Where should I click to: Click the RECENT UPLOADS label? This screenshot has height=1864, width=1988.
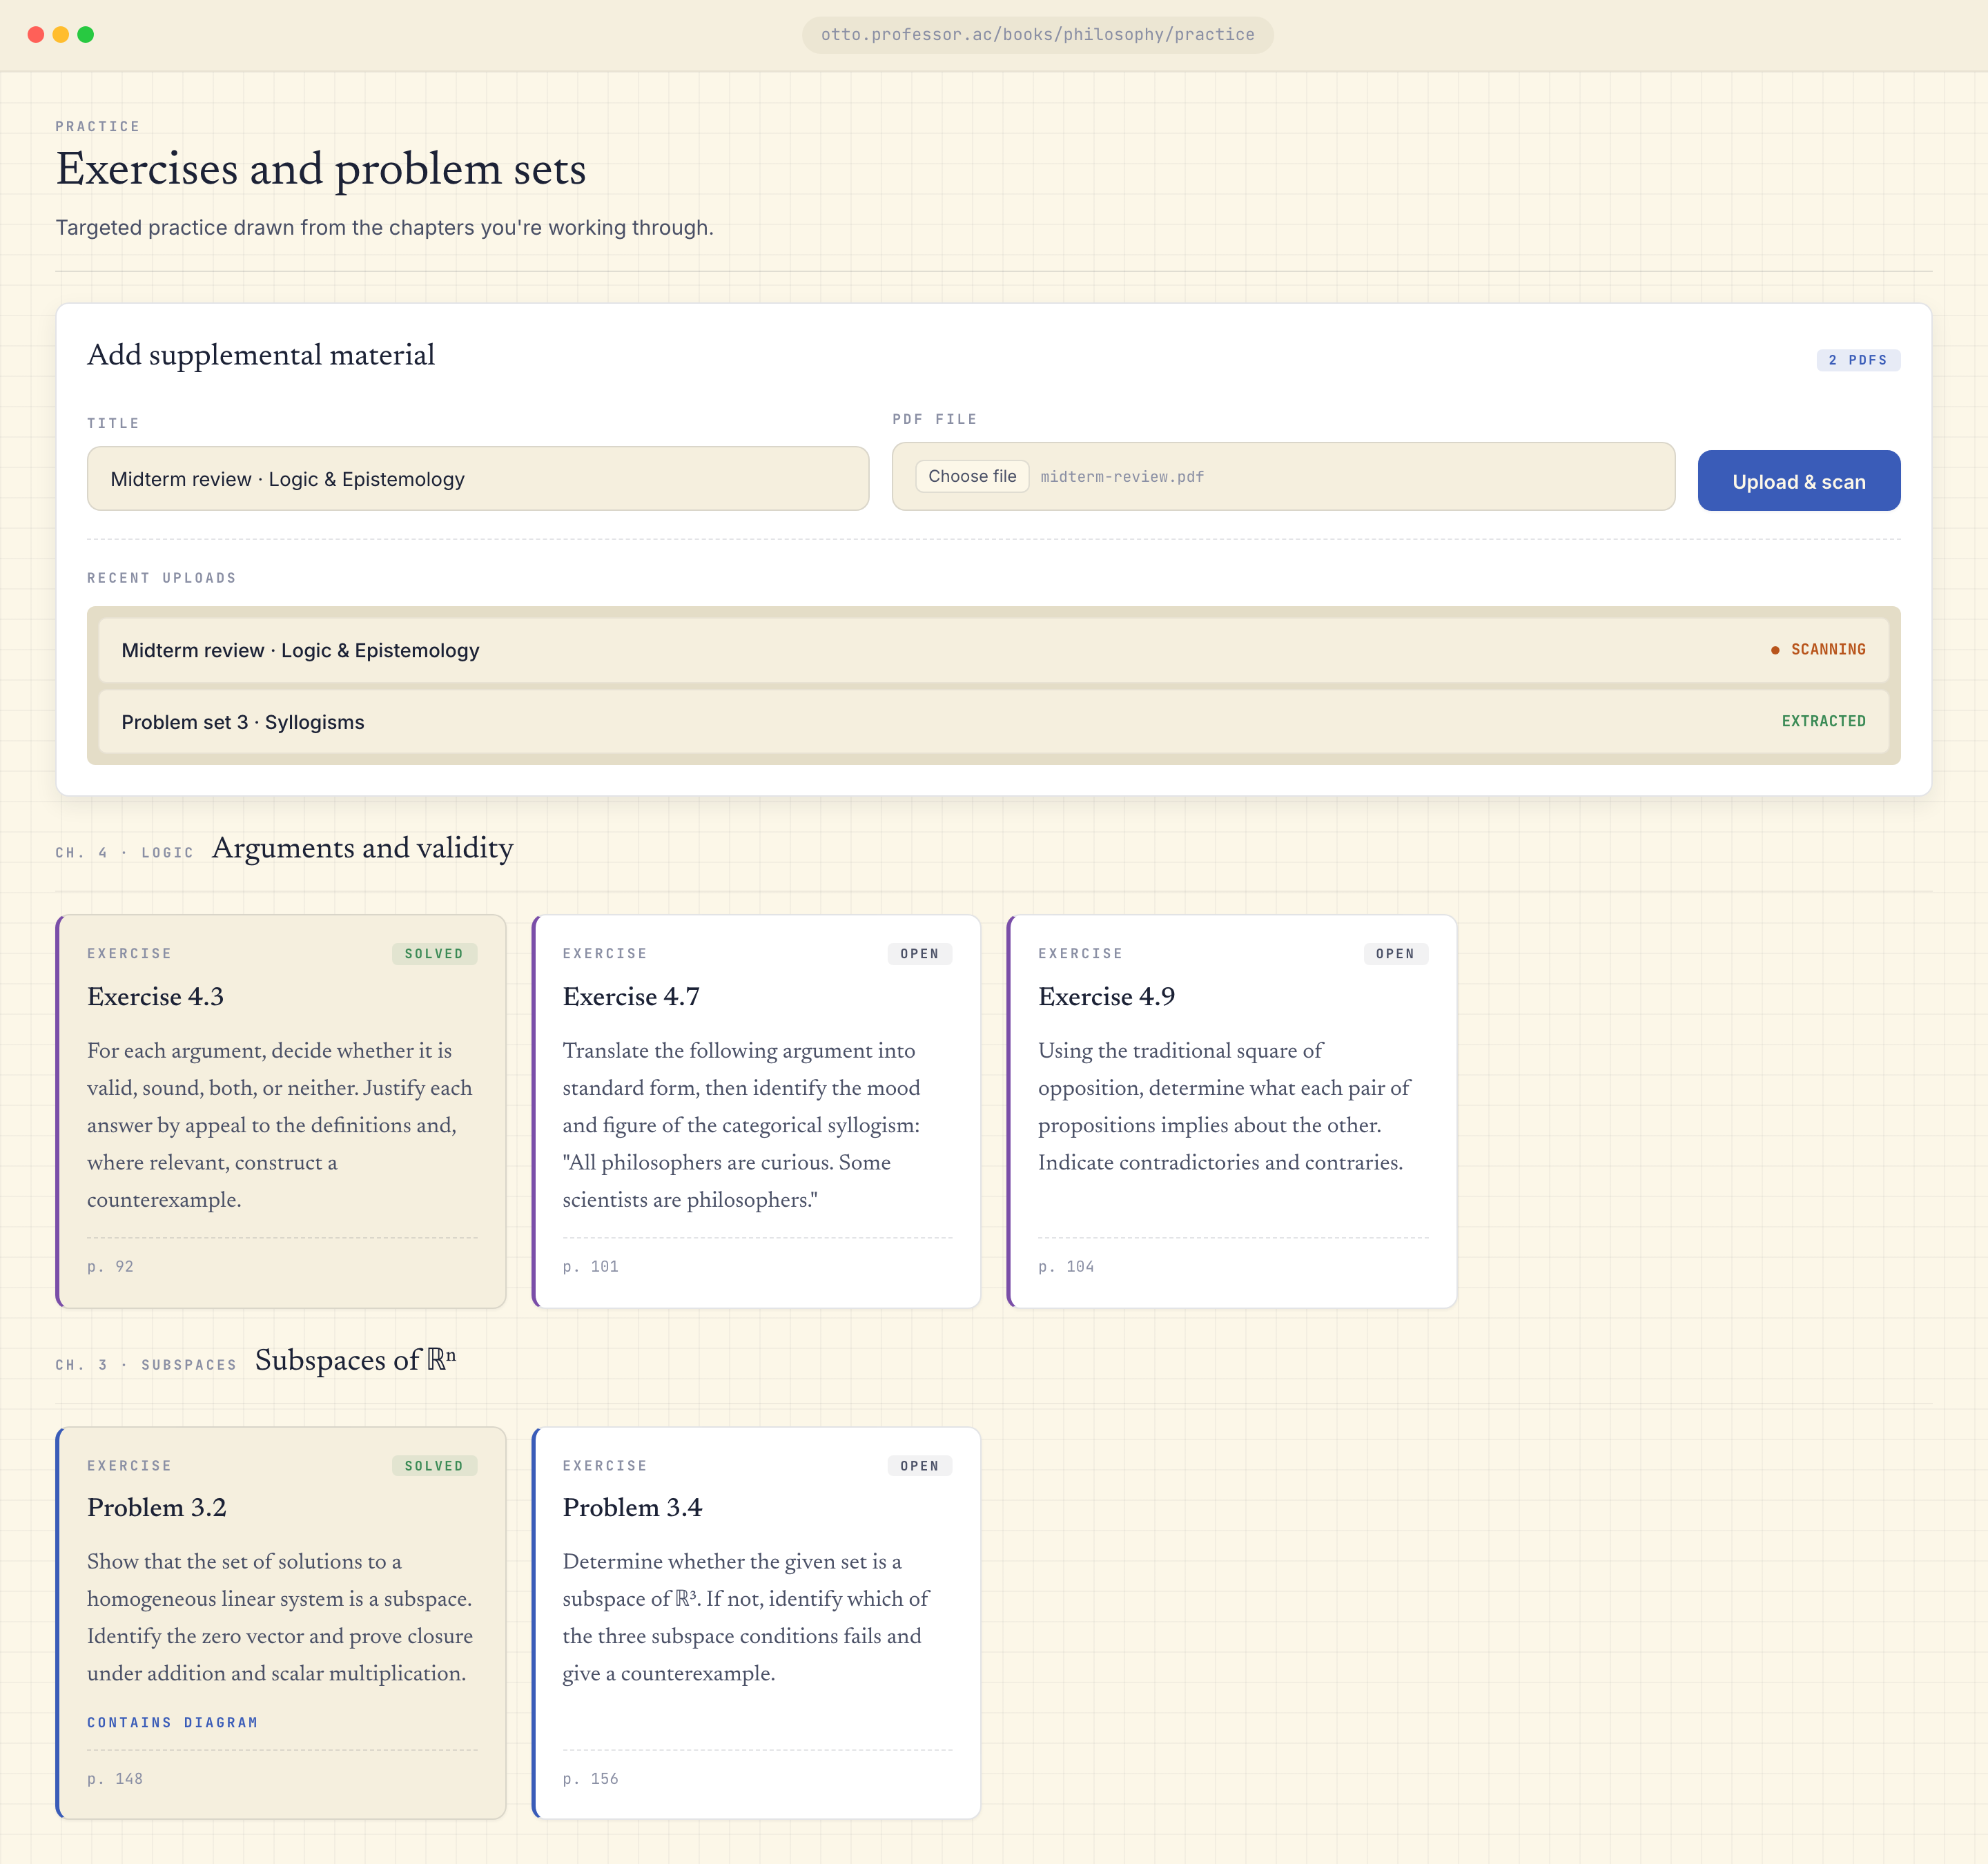tap(162, 578)
